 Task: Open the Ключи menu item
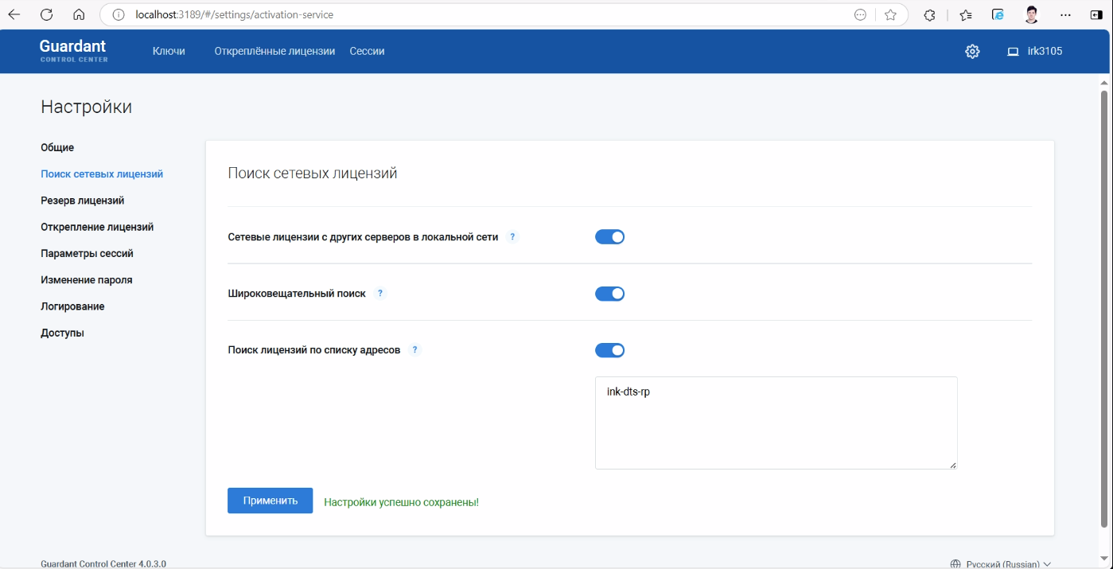click(x=169, y=51)
